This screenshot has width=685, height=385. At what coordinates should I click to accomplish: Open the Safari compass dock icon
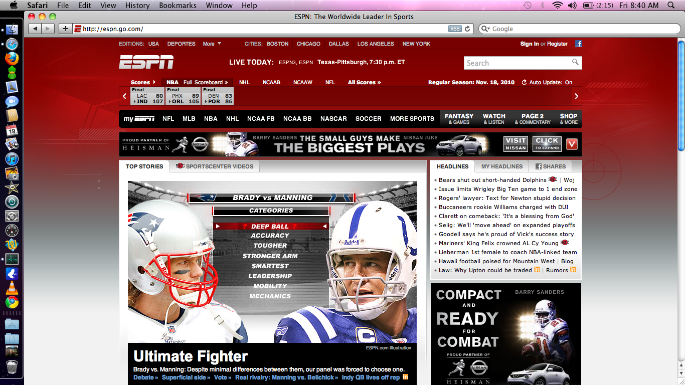[x=12, y=44]
